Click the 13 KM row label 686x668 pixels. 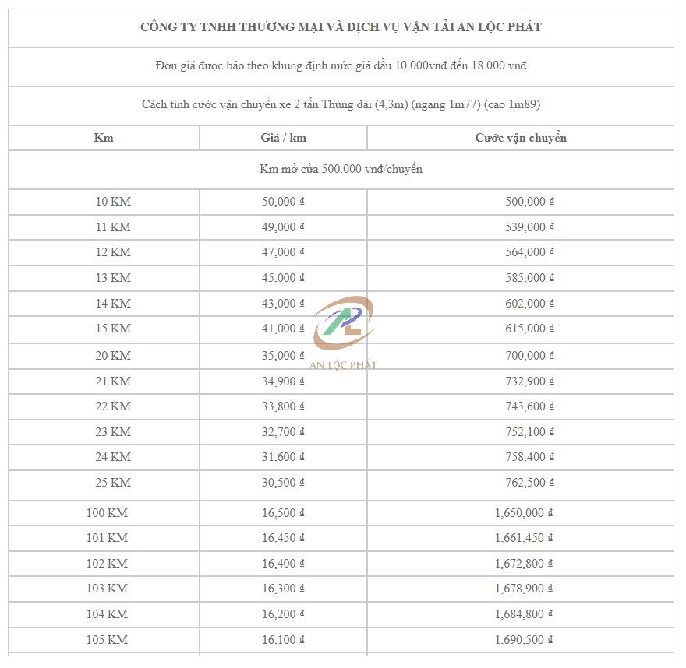coord(113,278)
